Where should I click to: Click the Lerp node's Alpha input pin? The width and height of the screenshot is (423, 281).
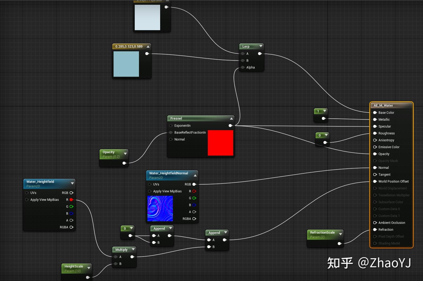coord(243,67)
